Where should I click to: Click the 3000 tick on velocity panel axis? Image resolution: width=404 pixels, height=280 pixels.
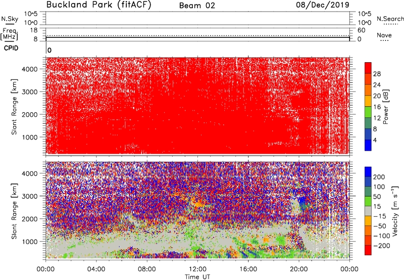(30, 196)
